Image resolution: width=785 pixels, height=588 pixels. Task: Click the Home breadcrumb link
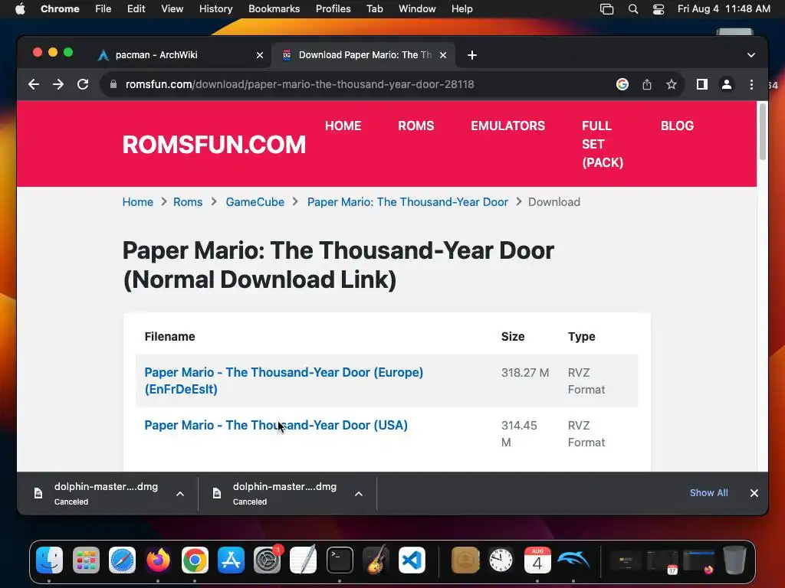[138, 202]
